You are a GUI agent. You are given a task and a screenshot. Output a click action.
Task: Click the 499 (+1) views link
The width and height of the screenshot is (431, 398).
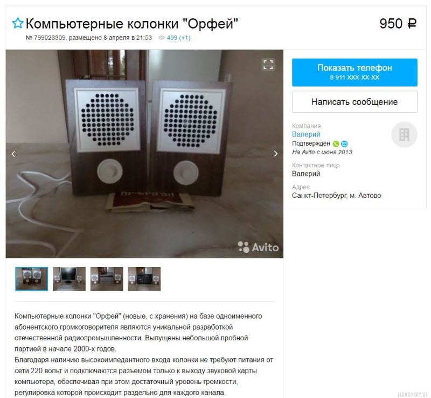[178, 38]
